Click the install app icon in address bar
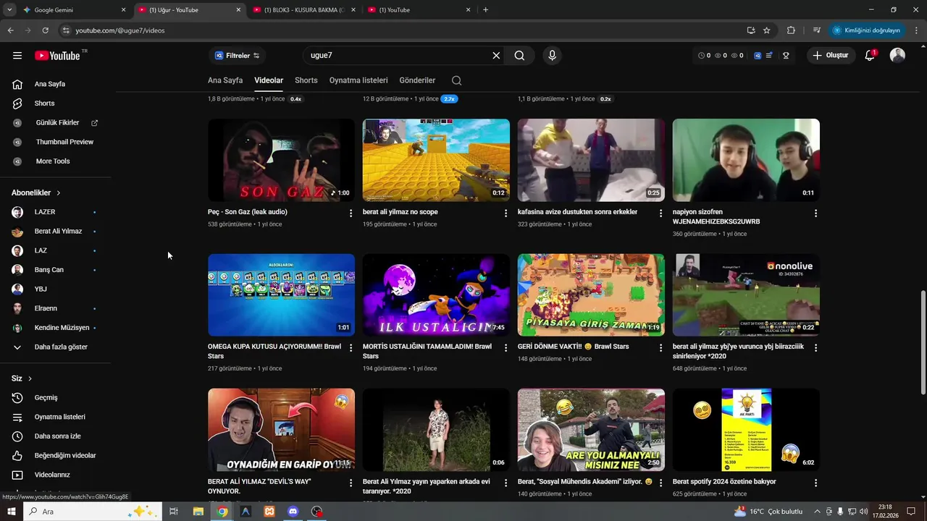 click(751, 30)
